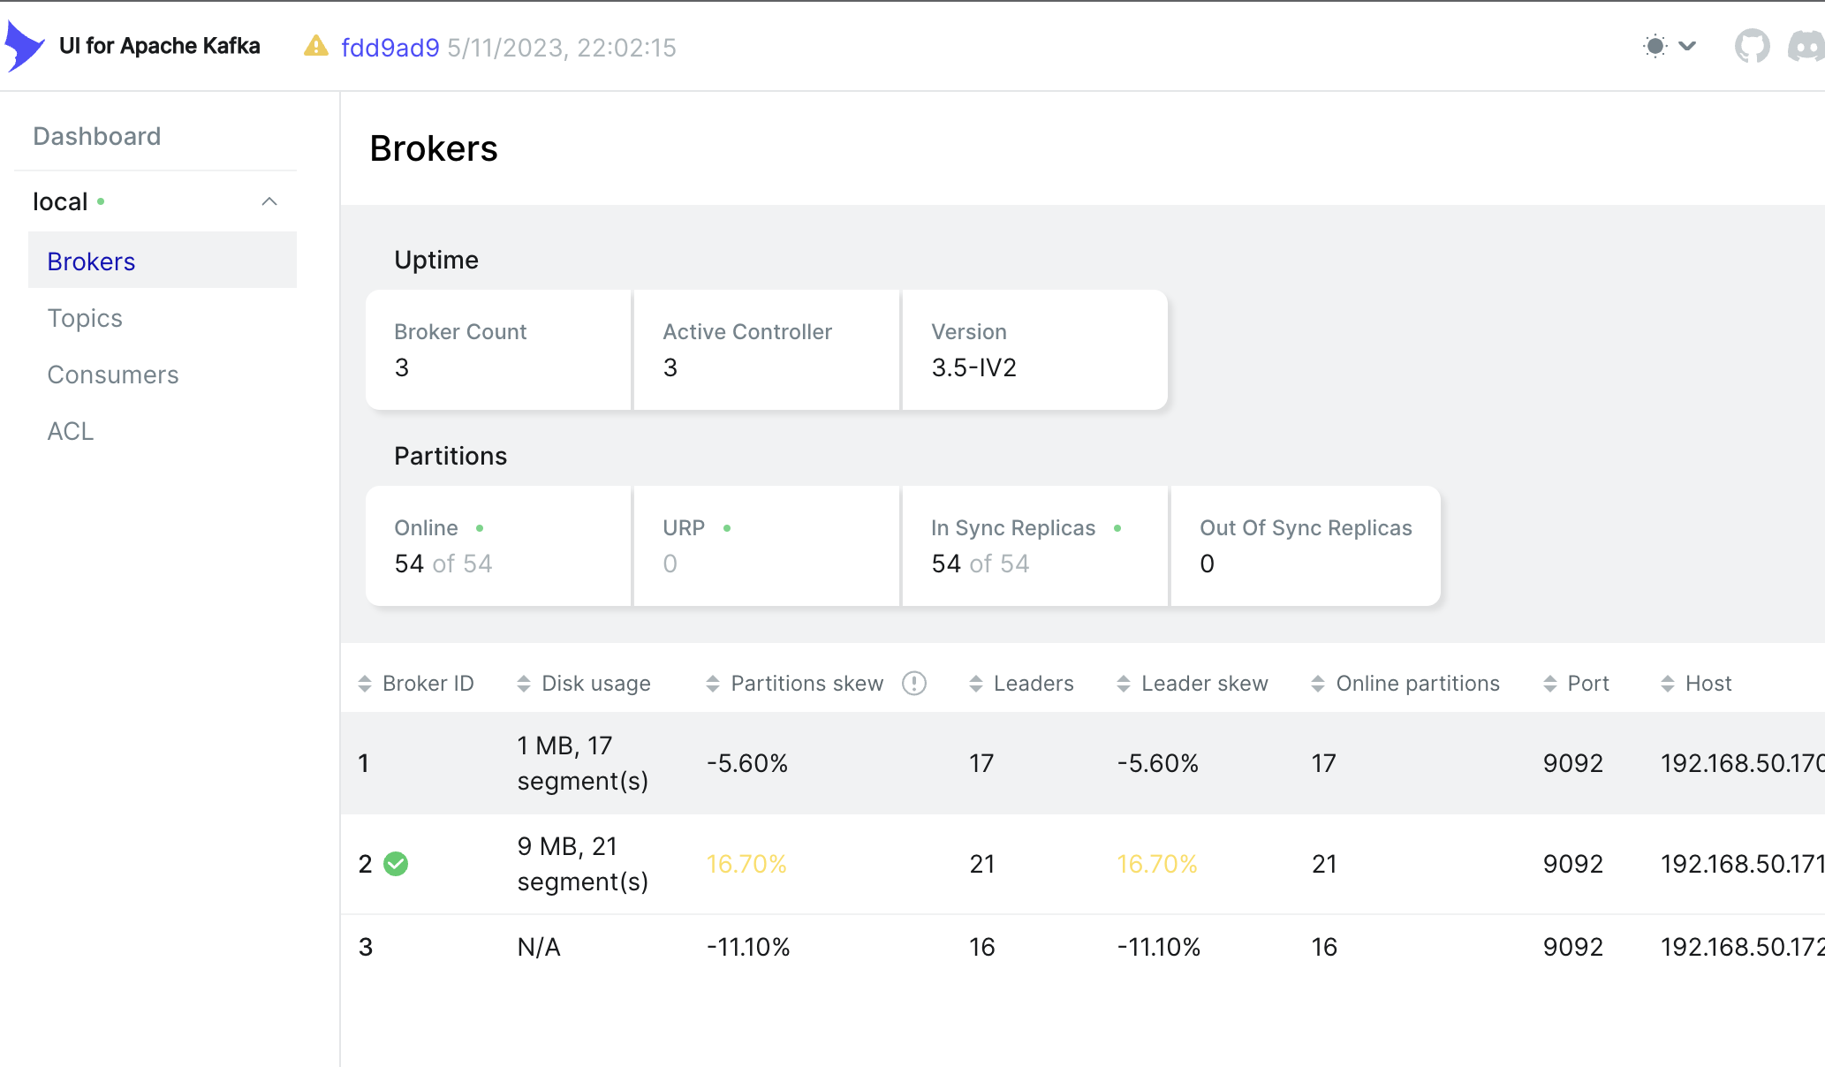Click '9 MB, 21 segment(s)' disk usage cell
1825x1067 pixels.
point(583,864)
